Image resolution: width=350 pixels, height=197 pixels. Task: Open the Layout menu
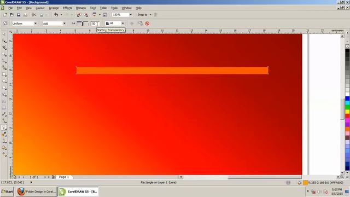tap(40, 8)
